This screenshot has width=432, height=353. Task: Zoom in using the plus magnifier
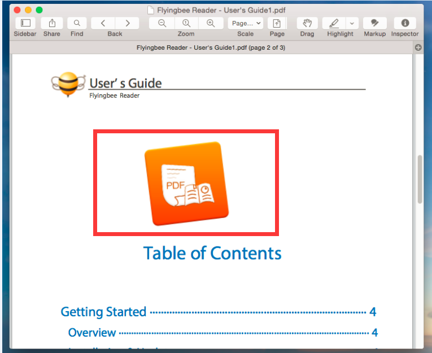(x=211, y=23)
